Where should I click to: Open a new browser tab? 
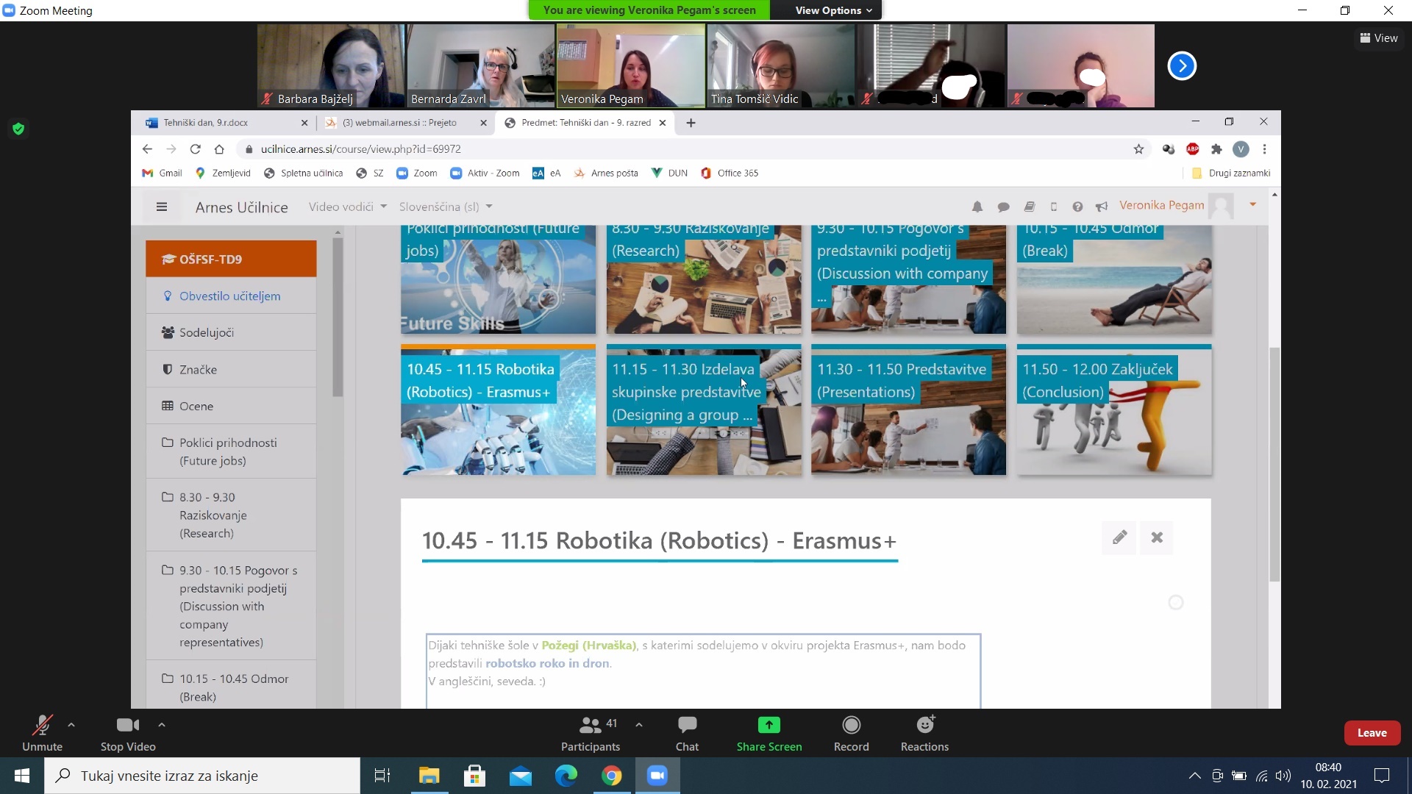(691, 123)
